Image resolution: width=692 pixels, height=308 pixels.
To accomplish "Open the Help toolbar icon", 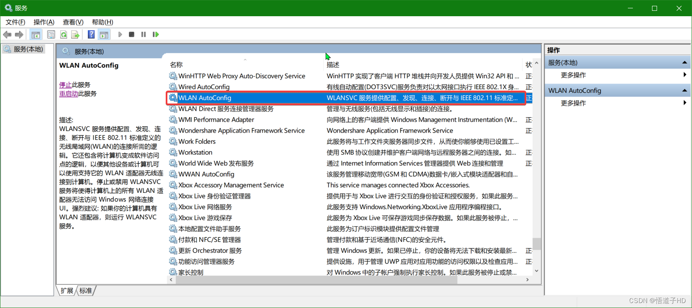I will [91, 34].
